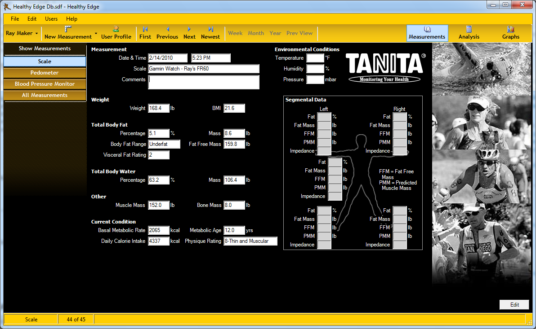Select the Measurements view button

click(427, 33)
